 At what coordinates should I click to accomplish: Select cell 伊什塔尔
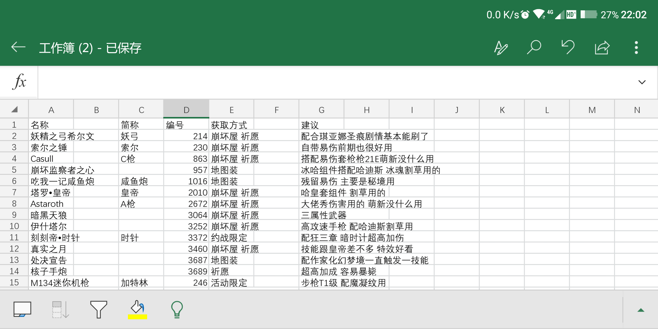click(51, 226)
